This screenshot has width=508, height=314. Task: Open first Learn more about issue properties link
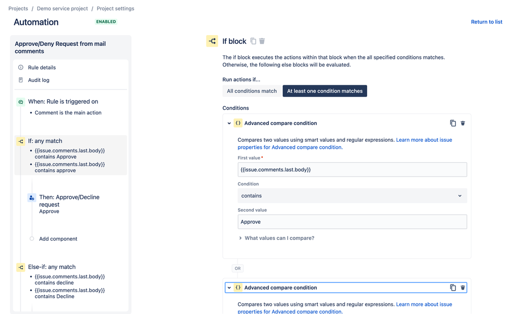(345, 143)
